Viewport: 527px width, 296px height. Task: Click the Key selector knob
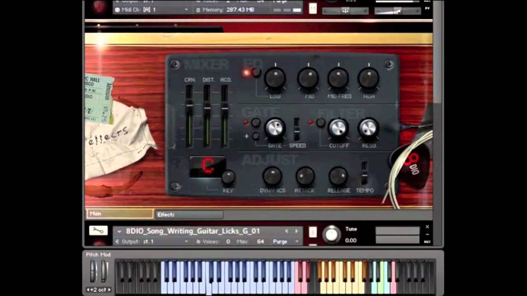[228, 177]
